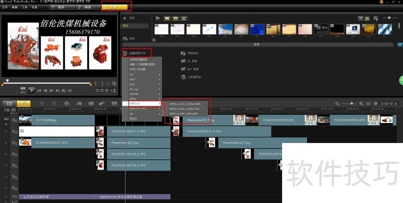This screenshot has width=403, height=203.
Task: Click the Play button in preview controls
Action: pos(32,90)
